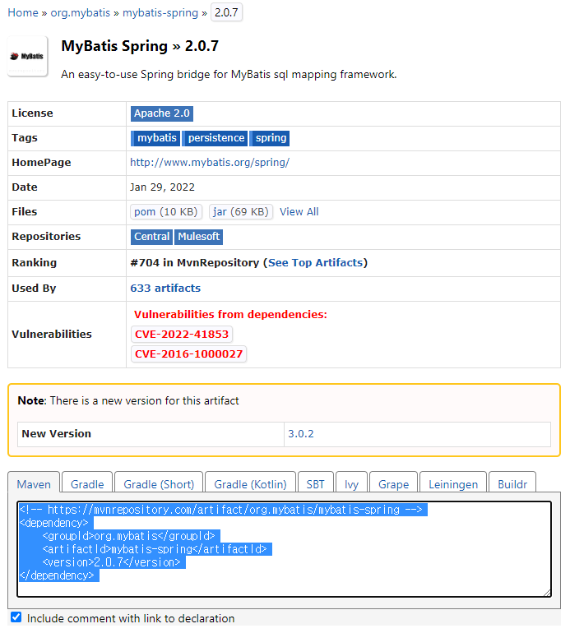Click the New Version label cell
Image resolution: width=570 pixels, height=633 pixels.
point(151,434)
